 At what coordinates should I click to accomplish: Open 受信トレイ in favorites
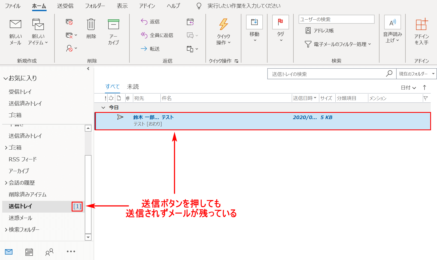[20, 92]
